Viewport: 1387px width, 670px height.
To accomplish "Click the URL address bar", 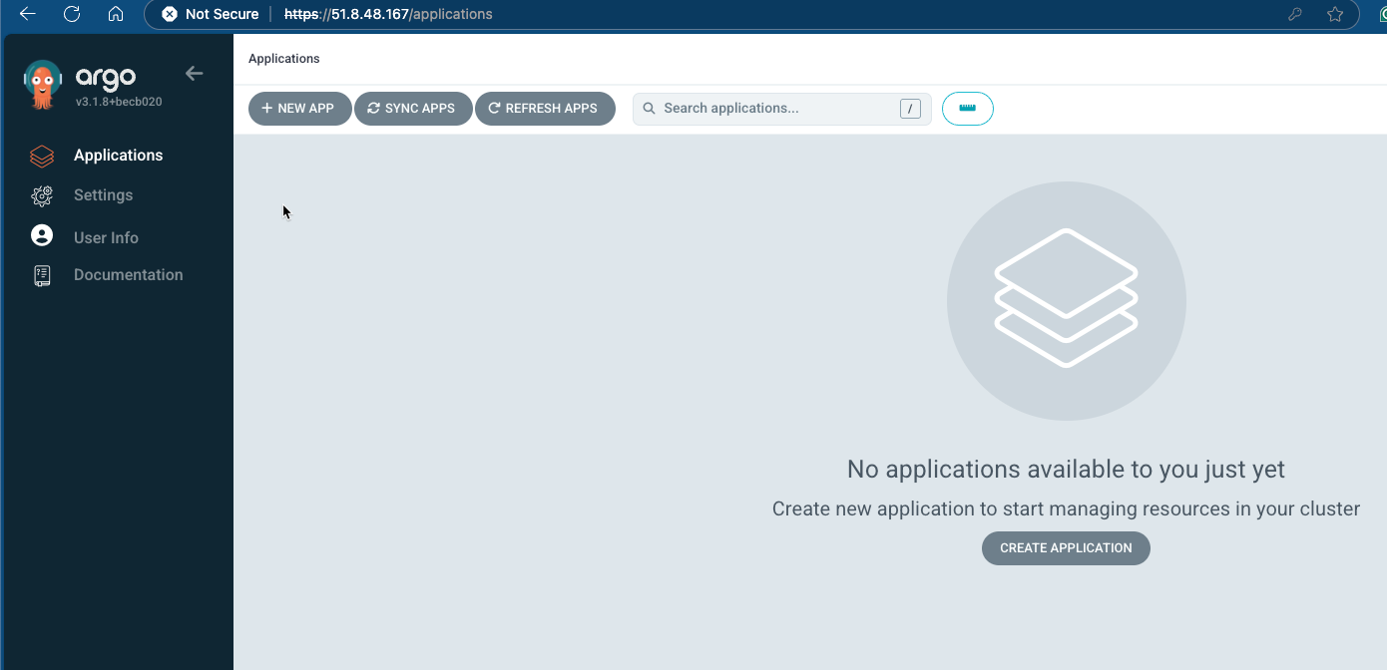I will click(x=698, y=14).
